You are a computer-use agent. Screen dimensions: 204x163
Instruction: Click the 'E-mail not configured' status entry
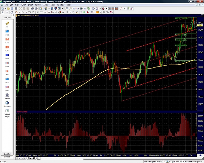193,162
